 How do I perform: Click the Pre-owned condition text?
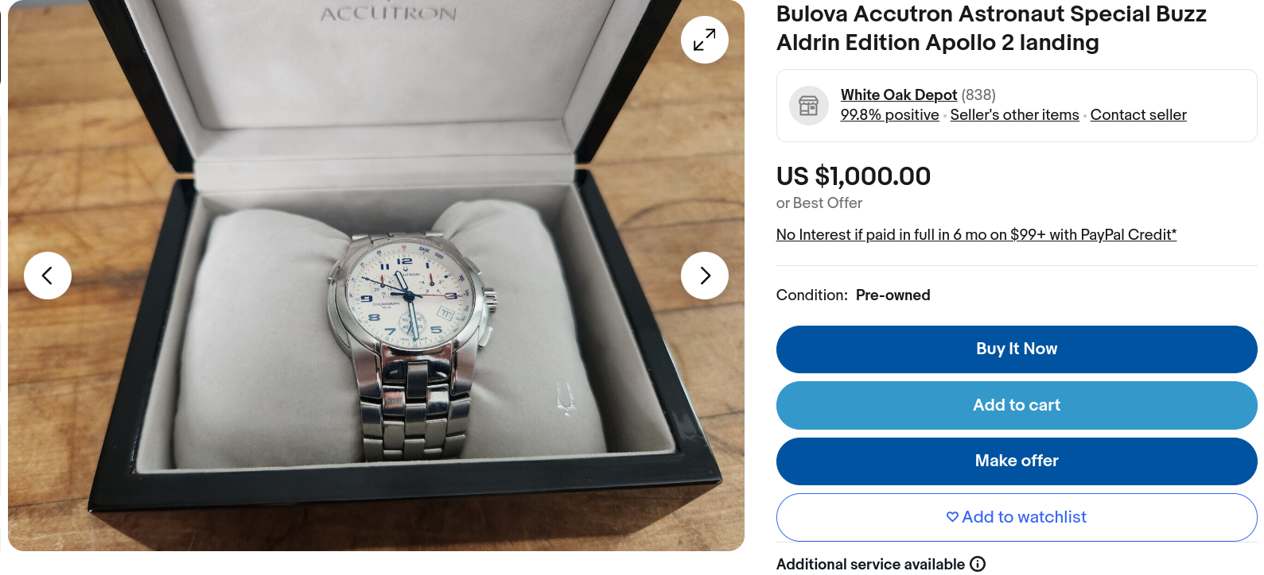tap(893, 295)
